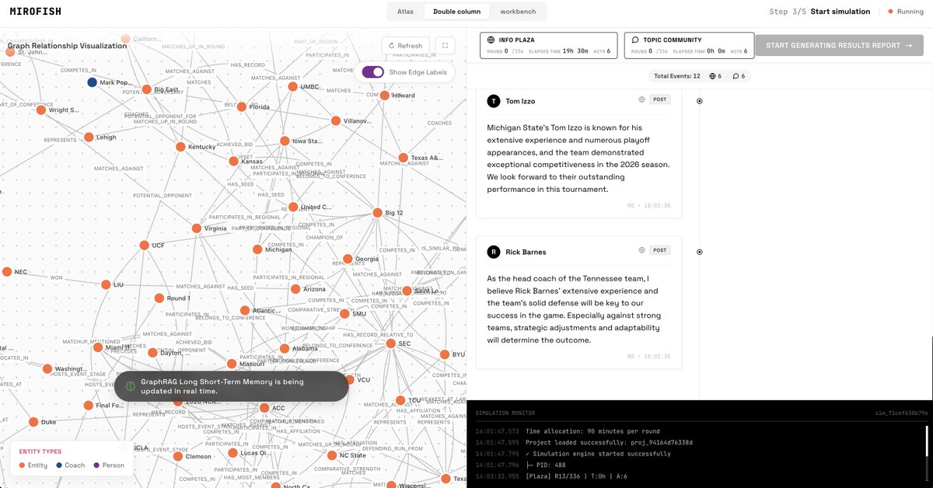
Task: Select the UCF graph node
Action: click(x=144, y=245)
